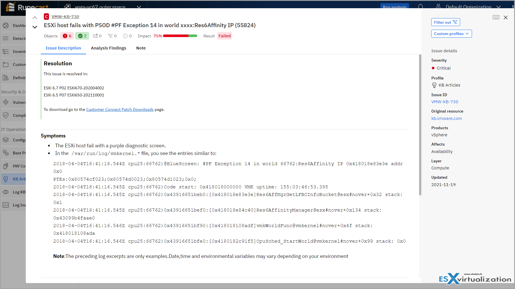Open the VMW-KB-730 header link
This screenshot has height=289, width=515.
(x=65, y=17)
